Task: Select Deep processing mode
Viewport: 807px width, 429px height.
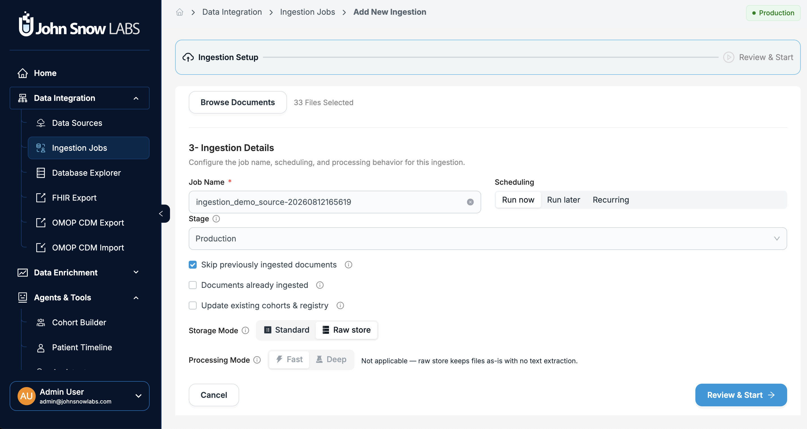Action: [x=331, y=359]
